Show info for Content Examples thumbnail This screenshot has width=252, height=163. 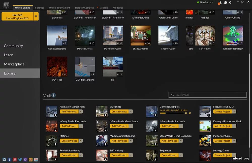[x=155, y=115]
